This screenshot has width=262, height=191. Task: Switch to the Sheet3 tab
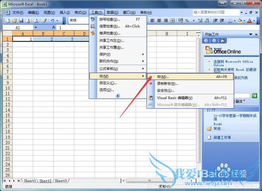click(61, 181)
